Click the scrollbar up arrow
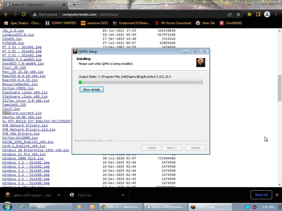This screenshot has width=282, height=211. (x=280, y=31)
